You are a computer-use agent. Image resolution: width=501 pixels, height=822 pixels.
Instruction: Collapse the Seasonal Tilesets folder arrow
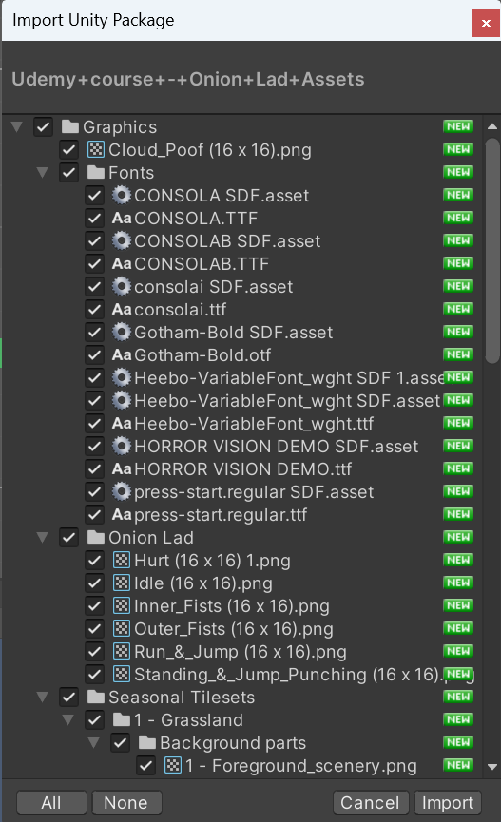43,698
